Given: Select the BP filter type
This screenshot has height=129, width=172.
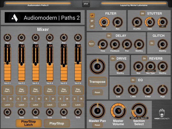Looking at the screenshot, I should coord(92,21).
